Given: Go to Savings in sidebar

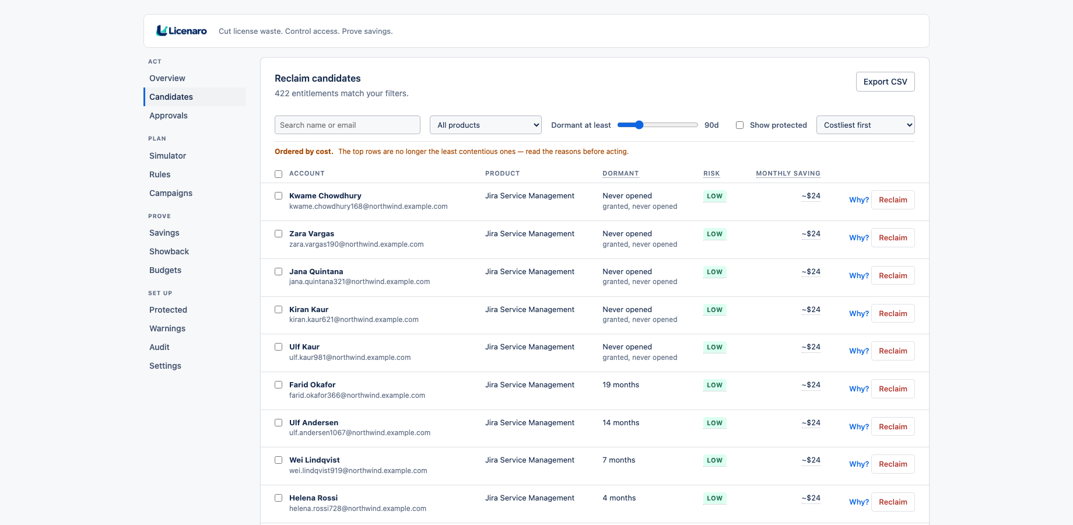Looking at the screenshot, I should (195, 233).
